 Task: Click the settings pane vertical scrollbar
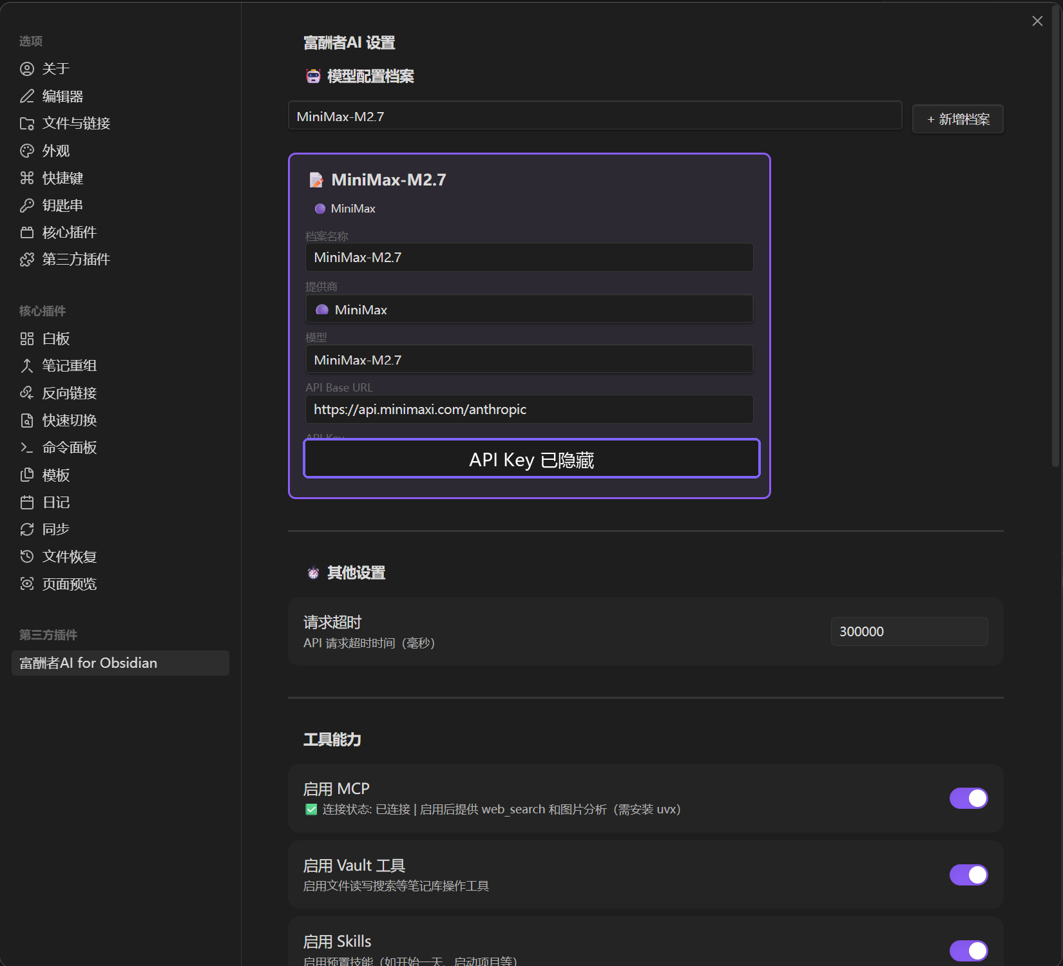[1055, 235]
